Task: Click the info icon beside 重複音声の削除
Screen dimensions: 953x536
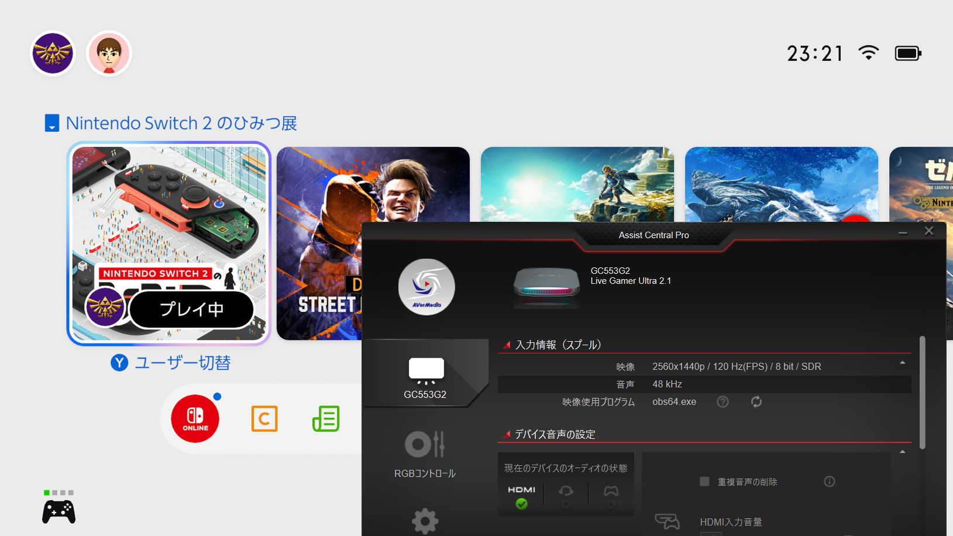Action: (x=830, y=482)
